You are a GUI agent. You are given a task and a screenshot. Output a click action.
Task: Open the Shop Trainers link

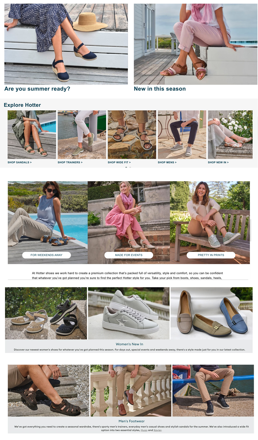(x=70, y=162)
